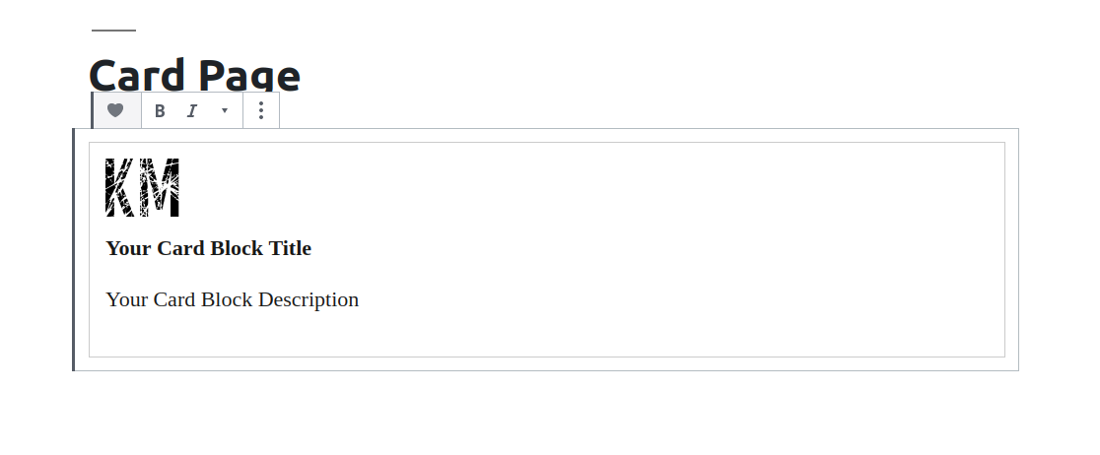This screenshot has height=455, width=1100.
Task: Click the word "Your" in card description
Action: click(127, 299)
